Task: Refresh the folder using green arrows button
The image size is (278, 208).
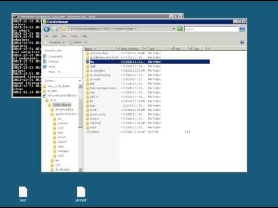Action: pyautogui.click(x=180, y=29)
